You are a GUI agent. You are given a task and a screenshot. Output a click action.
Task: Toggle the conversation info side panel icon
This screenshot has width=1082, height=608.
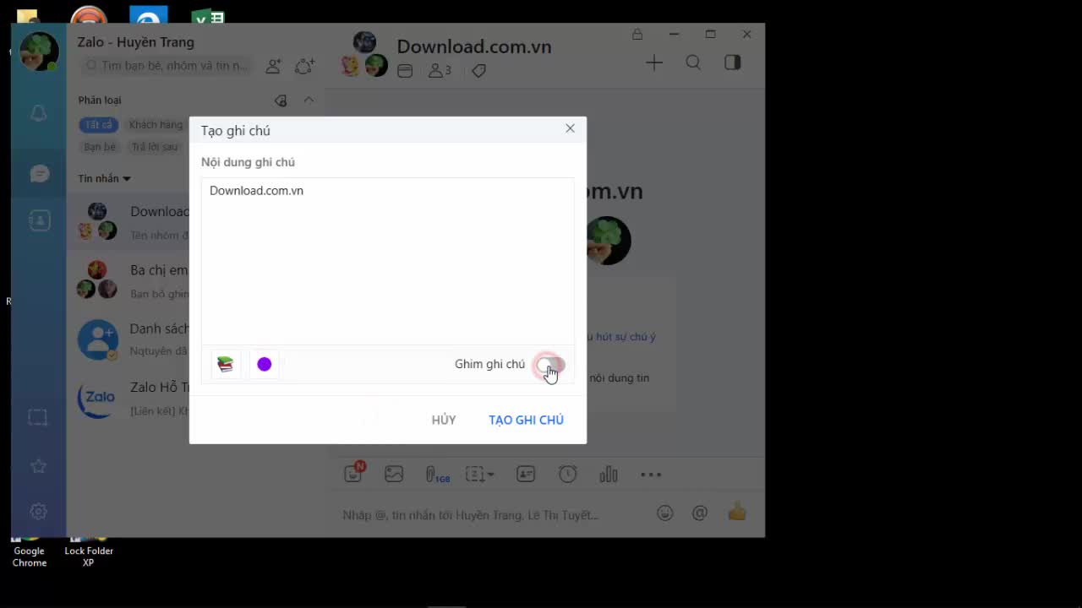click(x=733, y=62)
